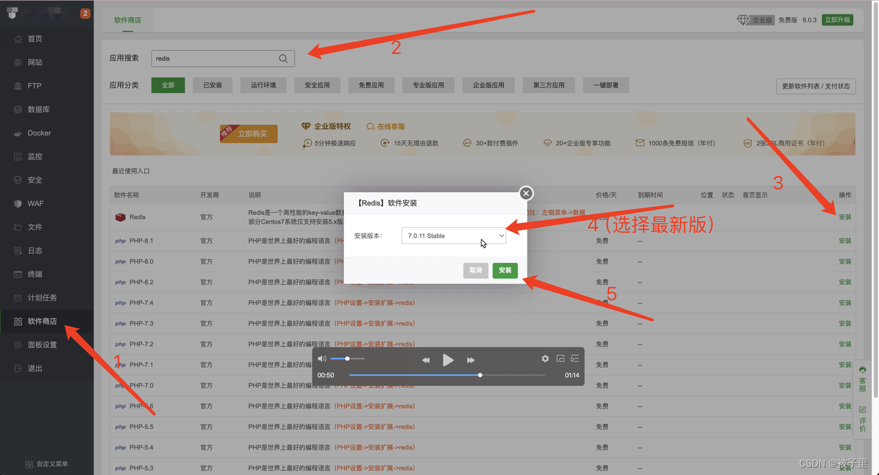879x475 pixels.
Task: Click the php icon beside PHP-8.1
Action: pos(120,241)
